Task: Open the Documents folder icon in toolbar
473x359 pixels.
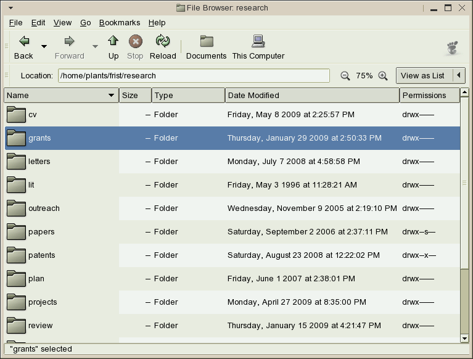Action: click(x=206, y=42)
